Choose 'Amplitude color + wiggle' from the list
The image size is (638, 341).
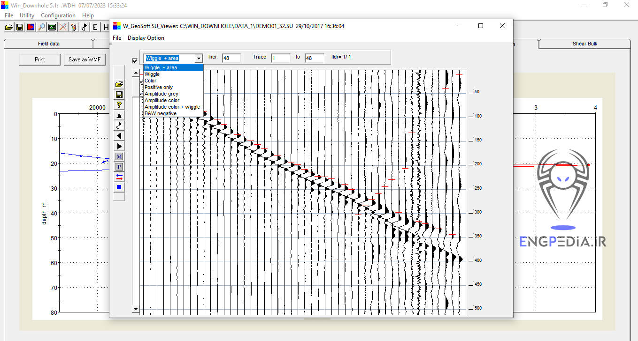tap(172, 107)
